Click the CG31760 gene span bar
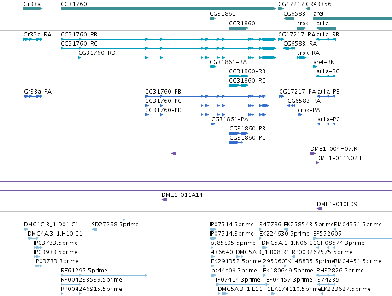The height and width of the screenshot is (296, 392). click(168, 9)
